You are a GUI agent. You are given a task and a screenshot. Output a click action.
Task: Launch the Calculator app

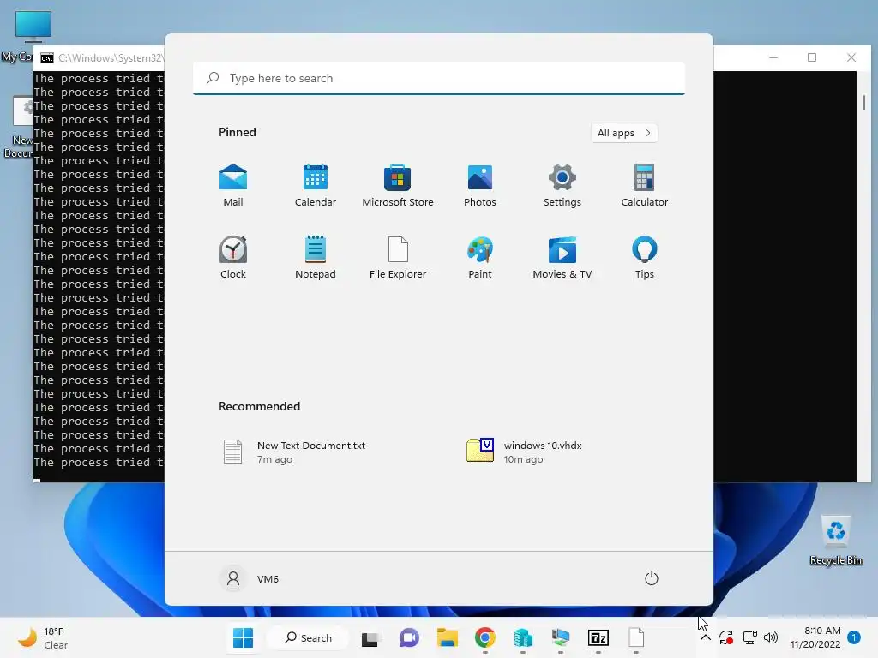click(x=645, y=186)
